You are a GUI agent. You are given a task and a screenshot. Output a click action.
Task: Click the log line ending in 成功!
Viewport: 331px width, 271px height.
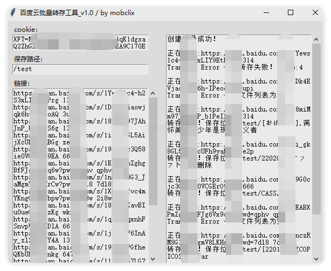coord(192,39)
